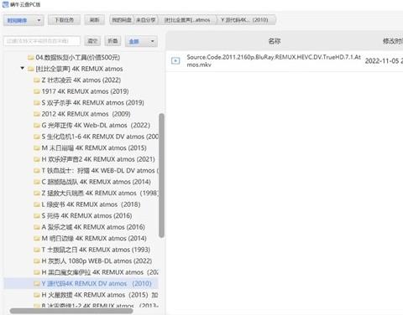The image size is (403, 315).
Task: Click the 'Y 源代码4K.. (2010)' breadcrumb
Action: tap(245, 20)
